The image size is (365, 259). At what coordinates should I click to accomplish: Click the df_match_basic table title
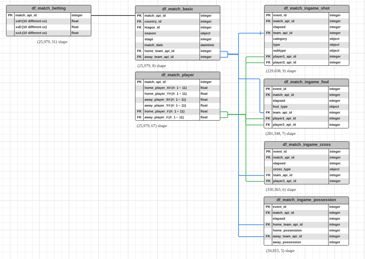click(177, 9)
